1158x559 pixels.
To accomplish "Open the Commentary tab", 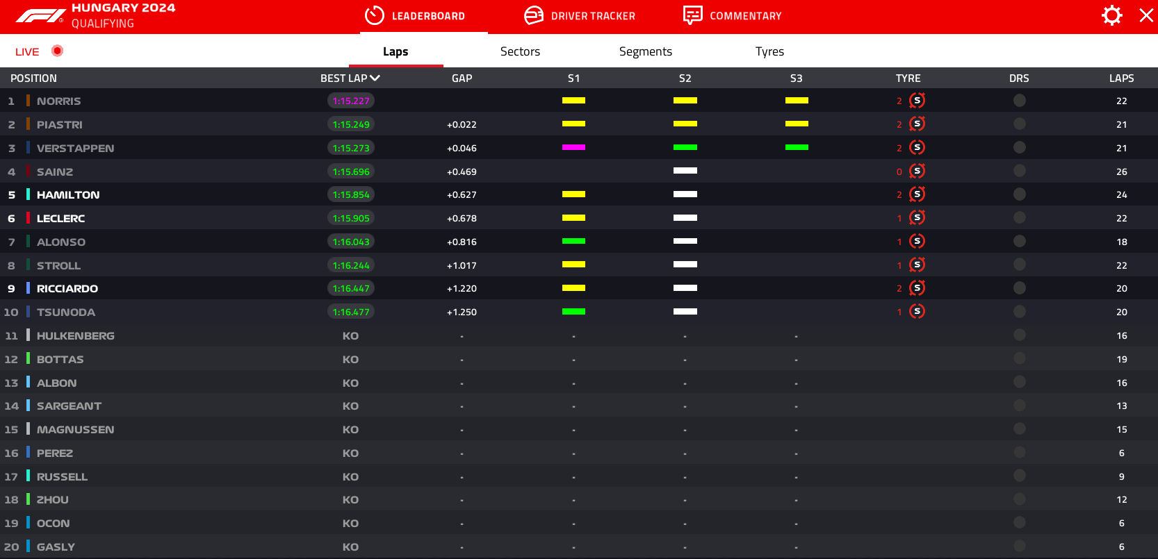I will [733, 15].
